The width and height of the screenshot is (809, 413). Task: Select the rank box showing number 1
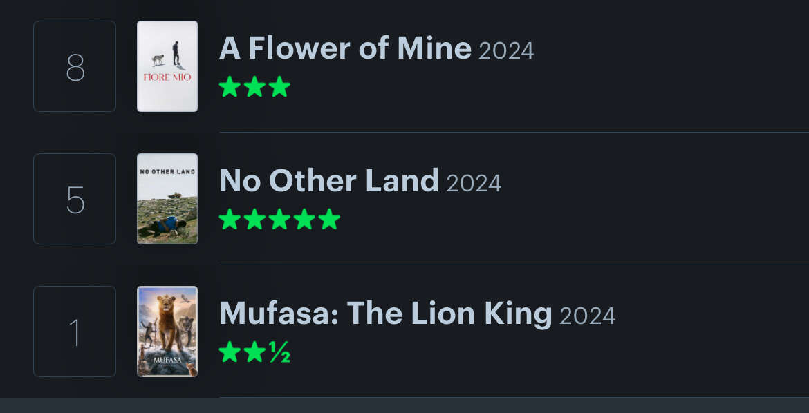pos(75,331)
